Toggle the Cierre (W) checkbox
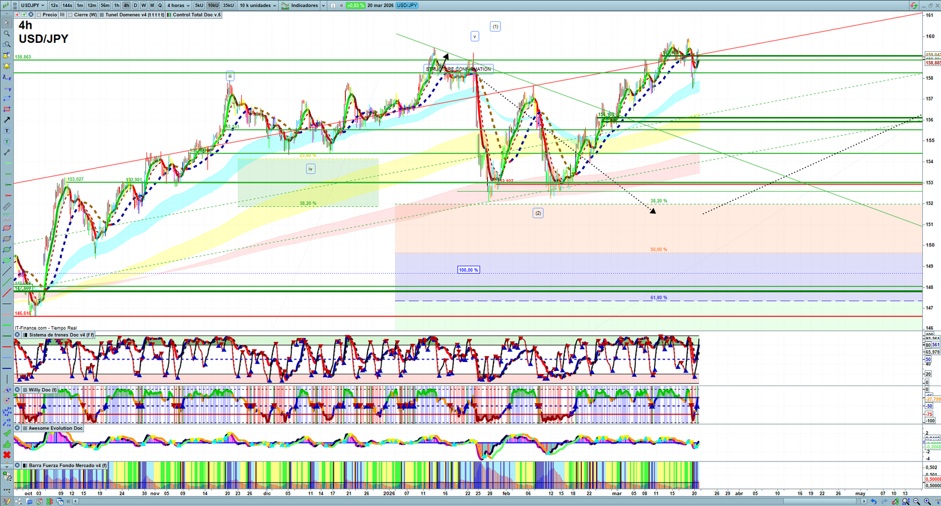The width and height of the screenshot is (941, 506). (x=70, y=15)
